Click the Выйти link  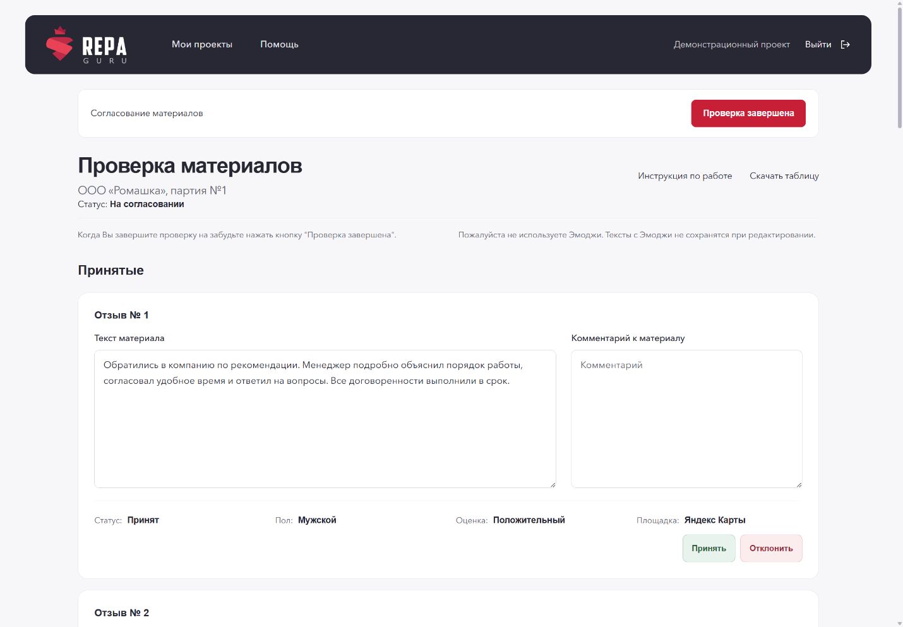[x=818, y=44]
